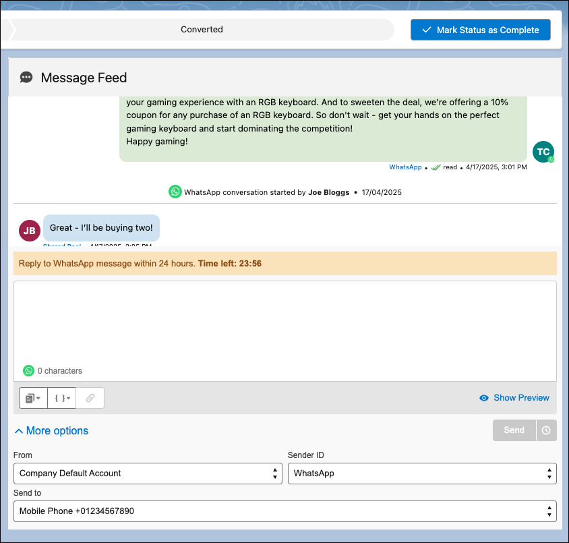Click the schedule send clock icon
Viewport: 569px width, 543px height.
(545, 430)
